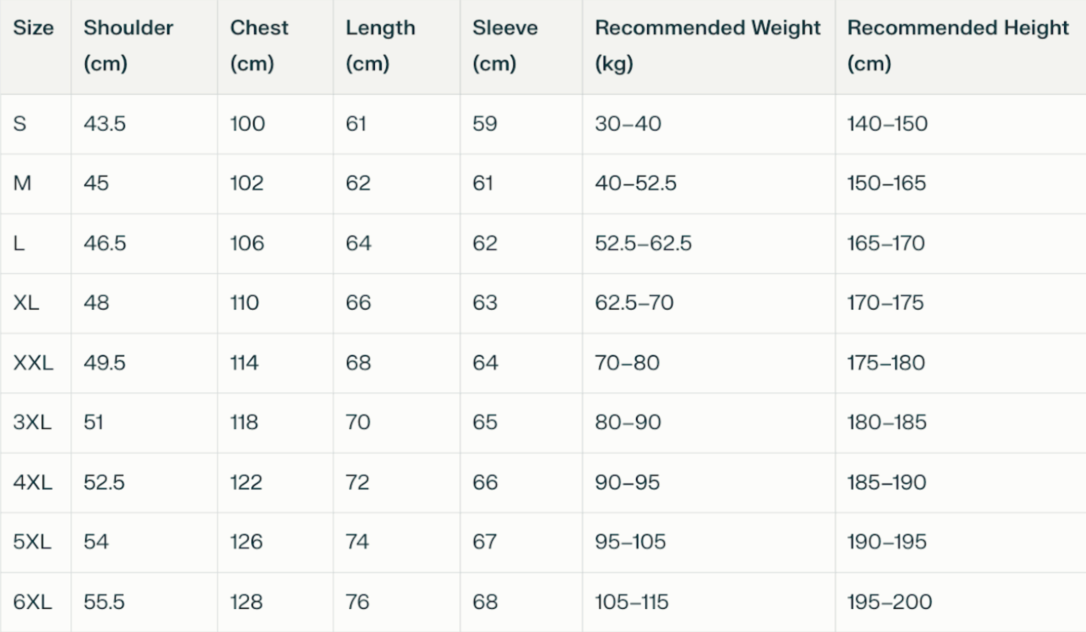Click the Shoulder (cm) column header
The width and height of the screenshot is (1086, 632).
pos(128,45)
